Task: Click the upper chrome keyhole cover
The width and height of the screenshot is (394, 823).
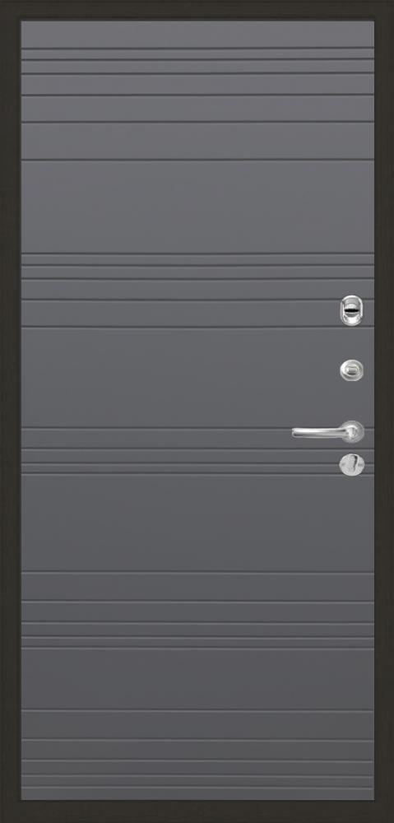Action: pyautogui.click(x=351, y=310)
